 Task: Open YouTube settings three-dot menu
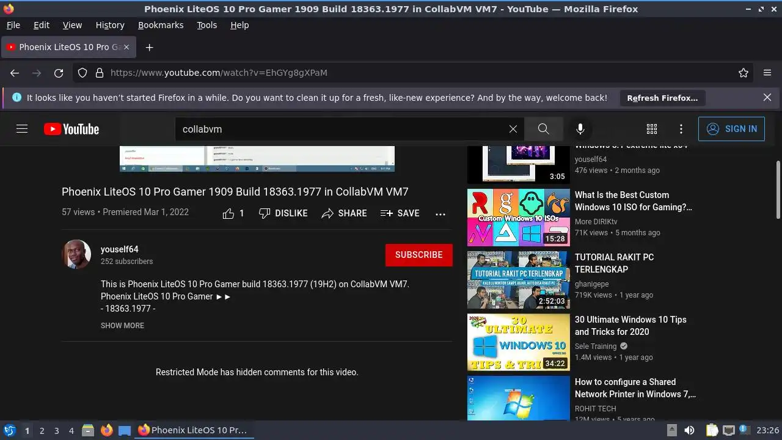(x=681, y=129)
